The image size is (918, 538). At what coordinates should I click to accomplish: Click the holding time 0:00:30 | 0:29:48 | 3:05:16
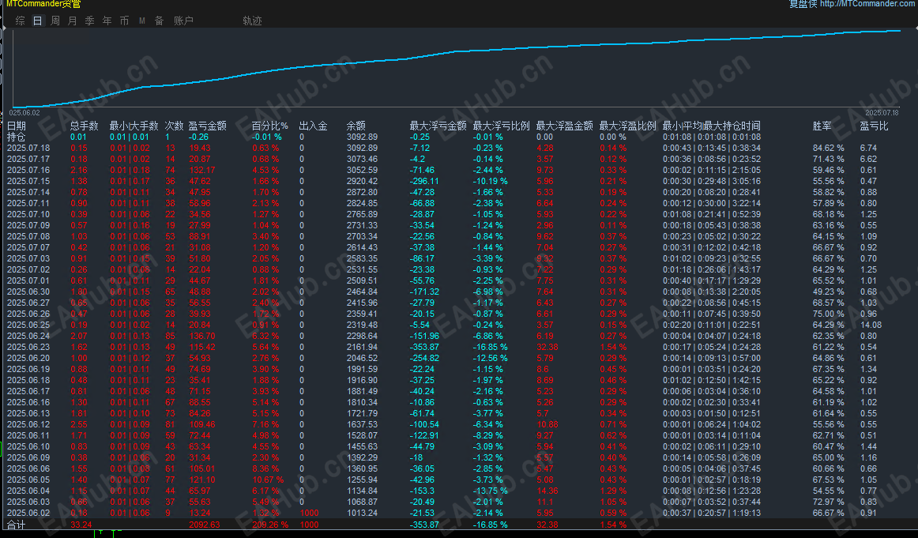(711, 182)
